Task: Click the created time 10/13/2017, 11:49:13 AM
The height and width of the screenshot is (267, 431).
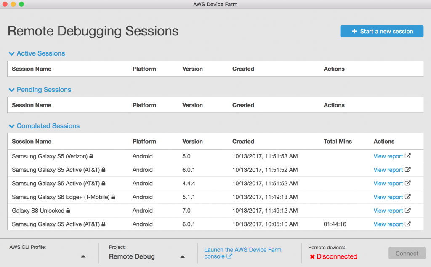Action: [265, 197]
